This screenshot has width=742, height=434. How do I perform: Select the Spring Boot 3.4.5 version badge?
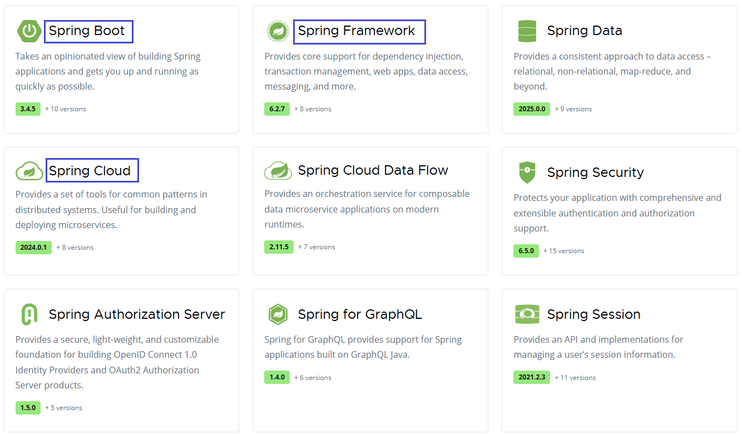click(x=28, y=109)
